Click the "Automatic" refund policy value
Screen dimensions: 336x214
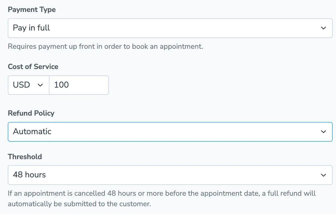(x=32, y=132)
